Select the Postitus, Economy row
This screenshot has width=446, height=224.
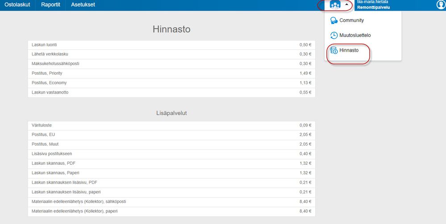[171, 83]
